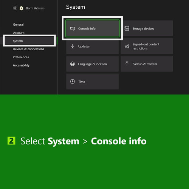Click the System page heading
The height and width of the screenshot is (189, 189).
pos(76,7)
